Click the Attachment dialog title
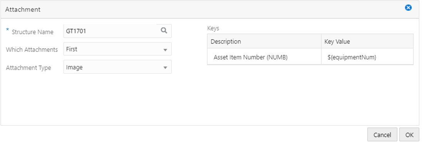 23,10
